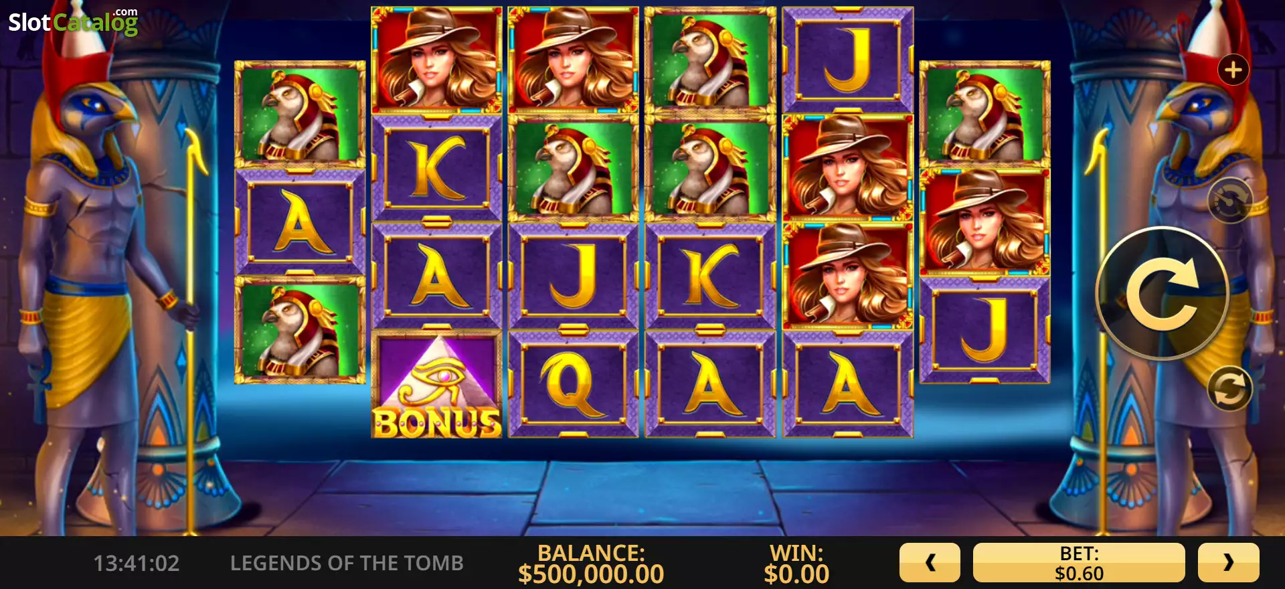Click the A symbol on first reel
This screenshot has height=589, width=1285.
point(300,223)
